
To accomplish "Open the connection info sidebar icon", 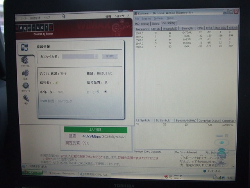I will (24, 47).
